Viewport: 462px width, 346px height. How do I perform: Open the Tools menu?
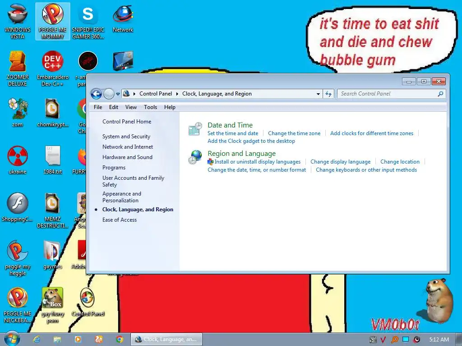(x=150, y=107)
